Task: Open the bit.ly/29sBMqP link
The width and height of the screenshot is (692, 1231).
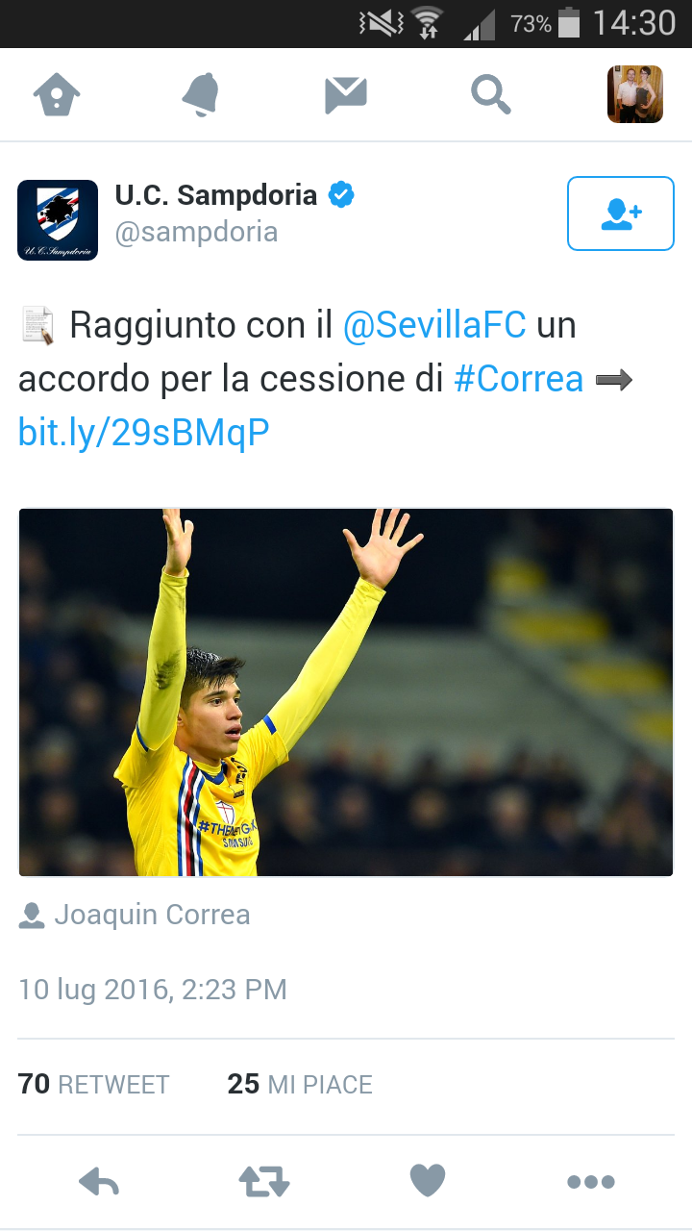Action: pos(143,434)
